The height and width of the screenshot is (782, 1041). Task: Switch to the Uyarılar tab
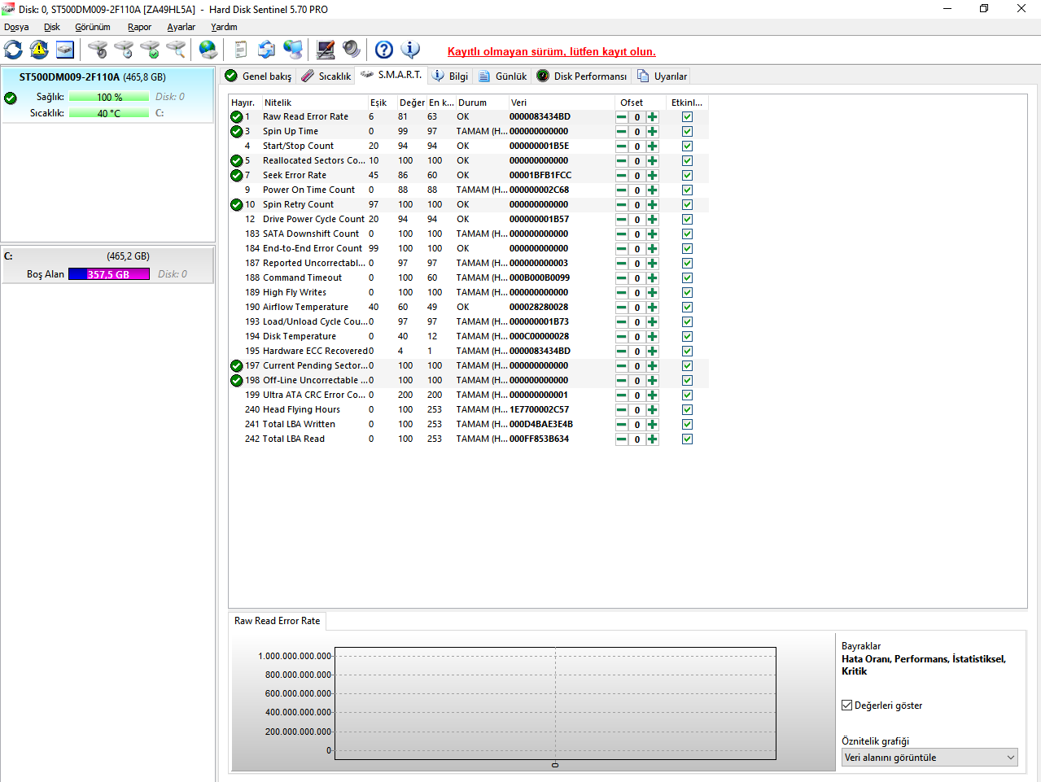pos(662,76)
